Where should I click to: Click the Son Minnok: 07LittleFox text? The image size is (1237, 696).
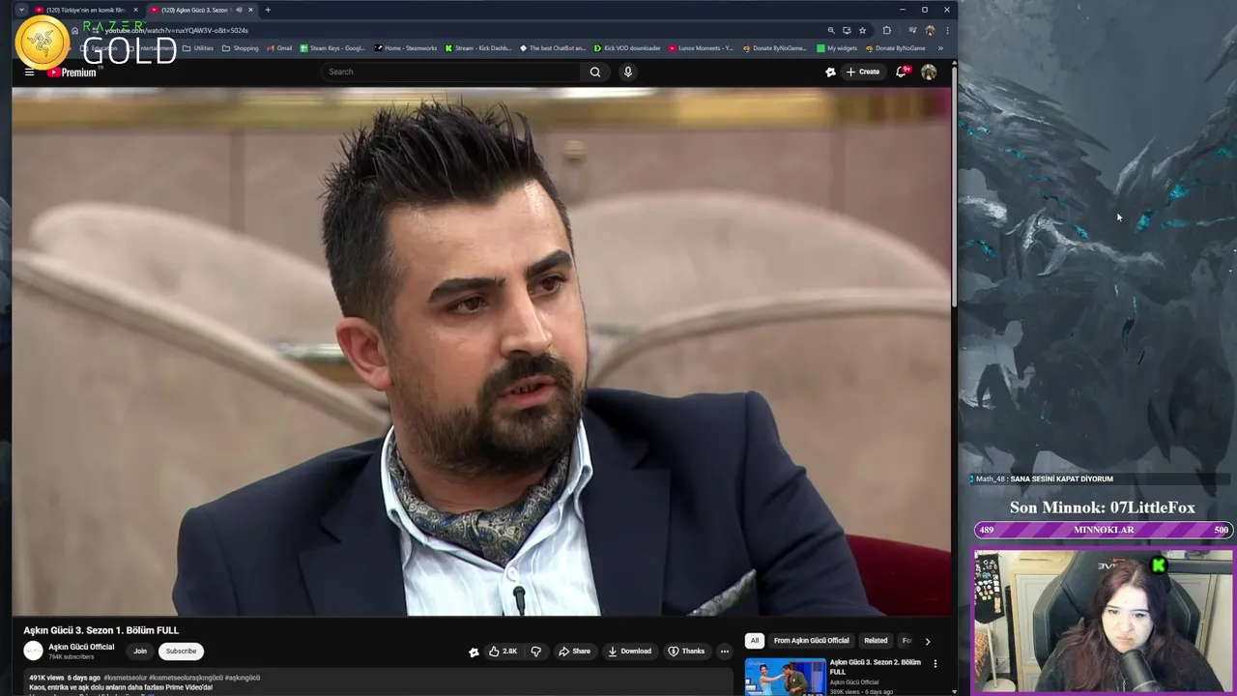click(1103, 507)
